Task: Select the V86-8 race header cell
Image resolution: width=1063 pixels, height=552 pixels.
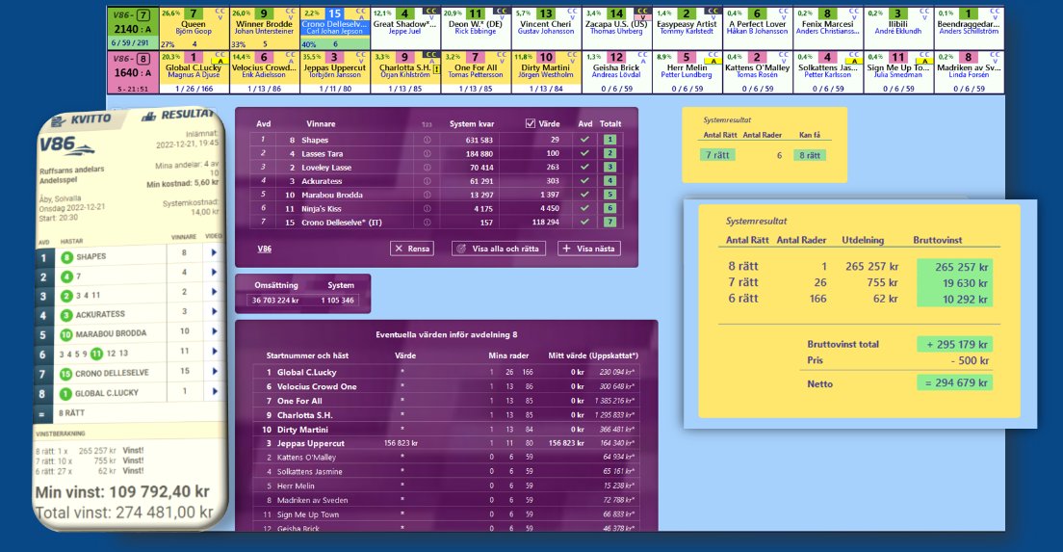Action: tap(132, 72)
